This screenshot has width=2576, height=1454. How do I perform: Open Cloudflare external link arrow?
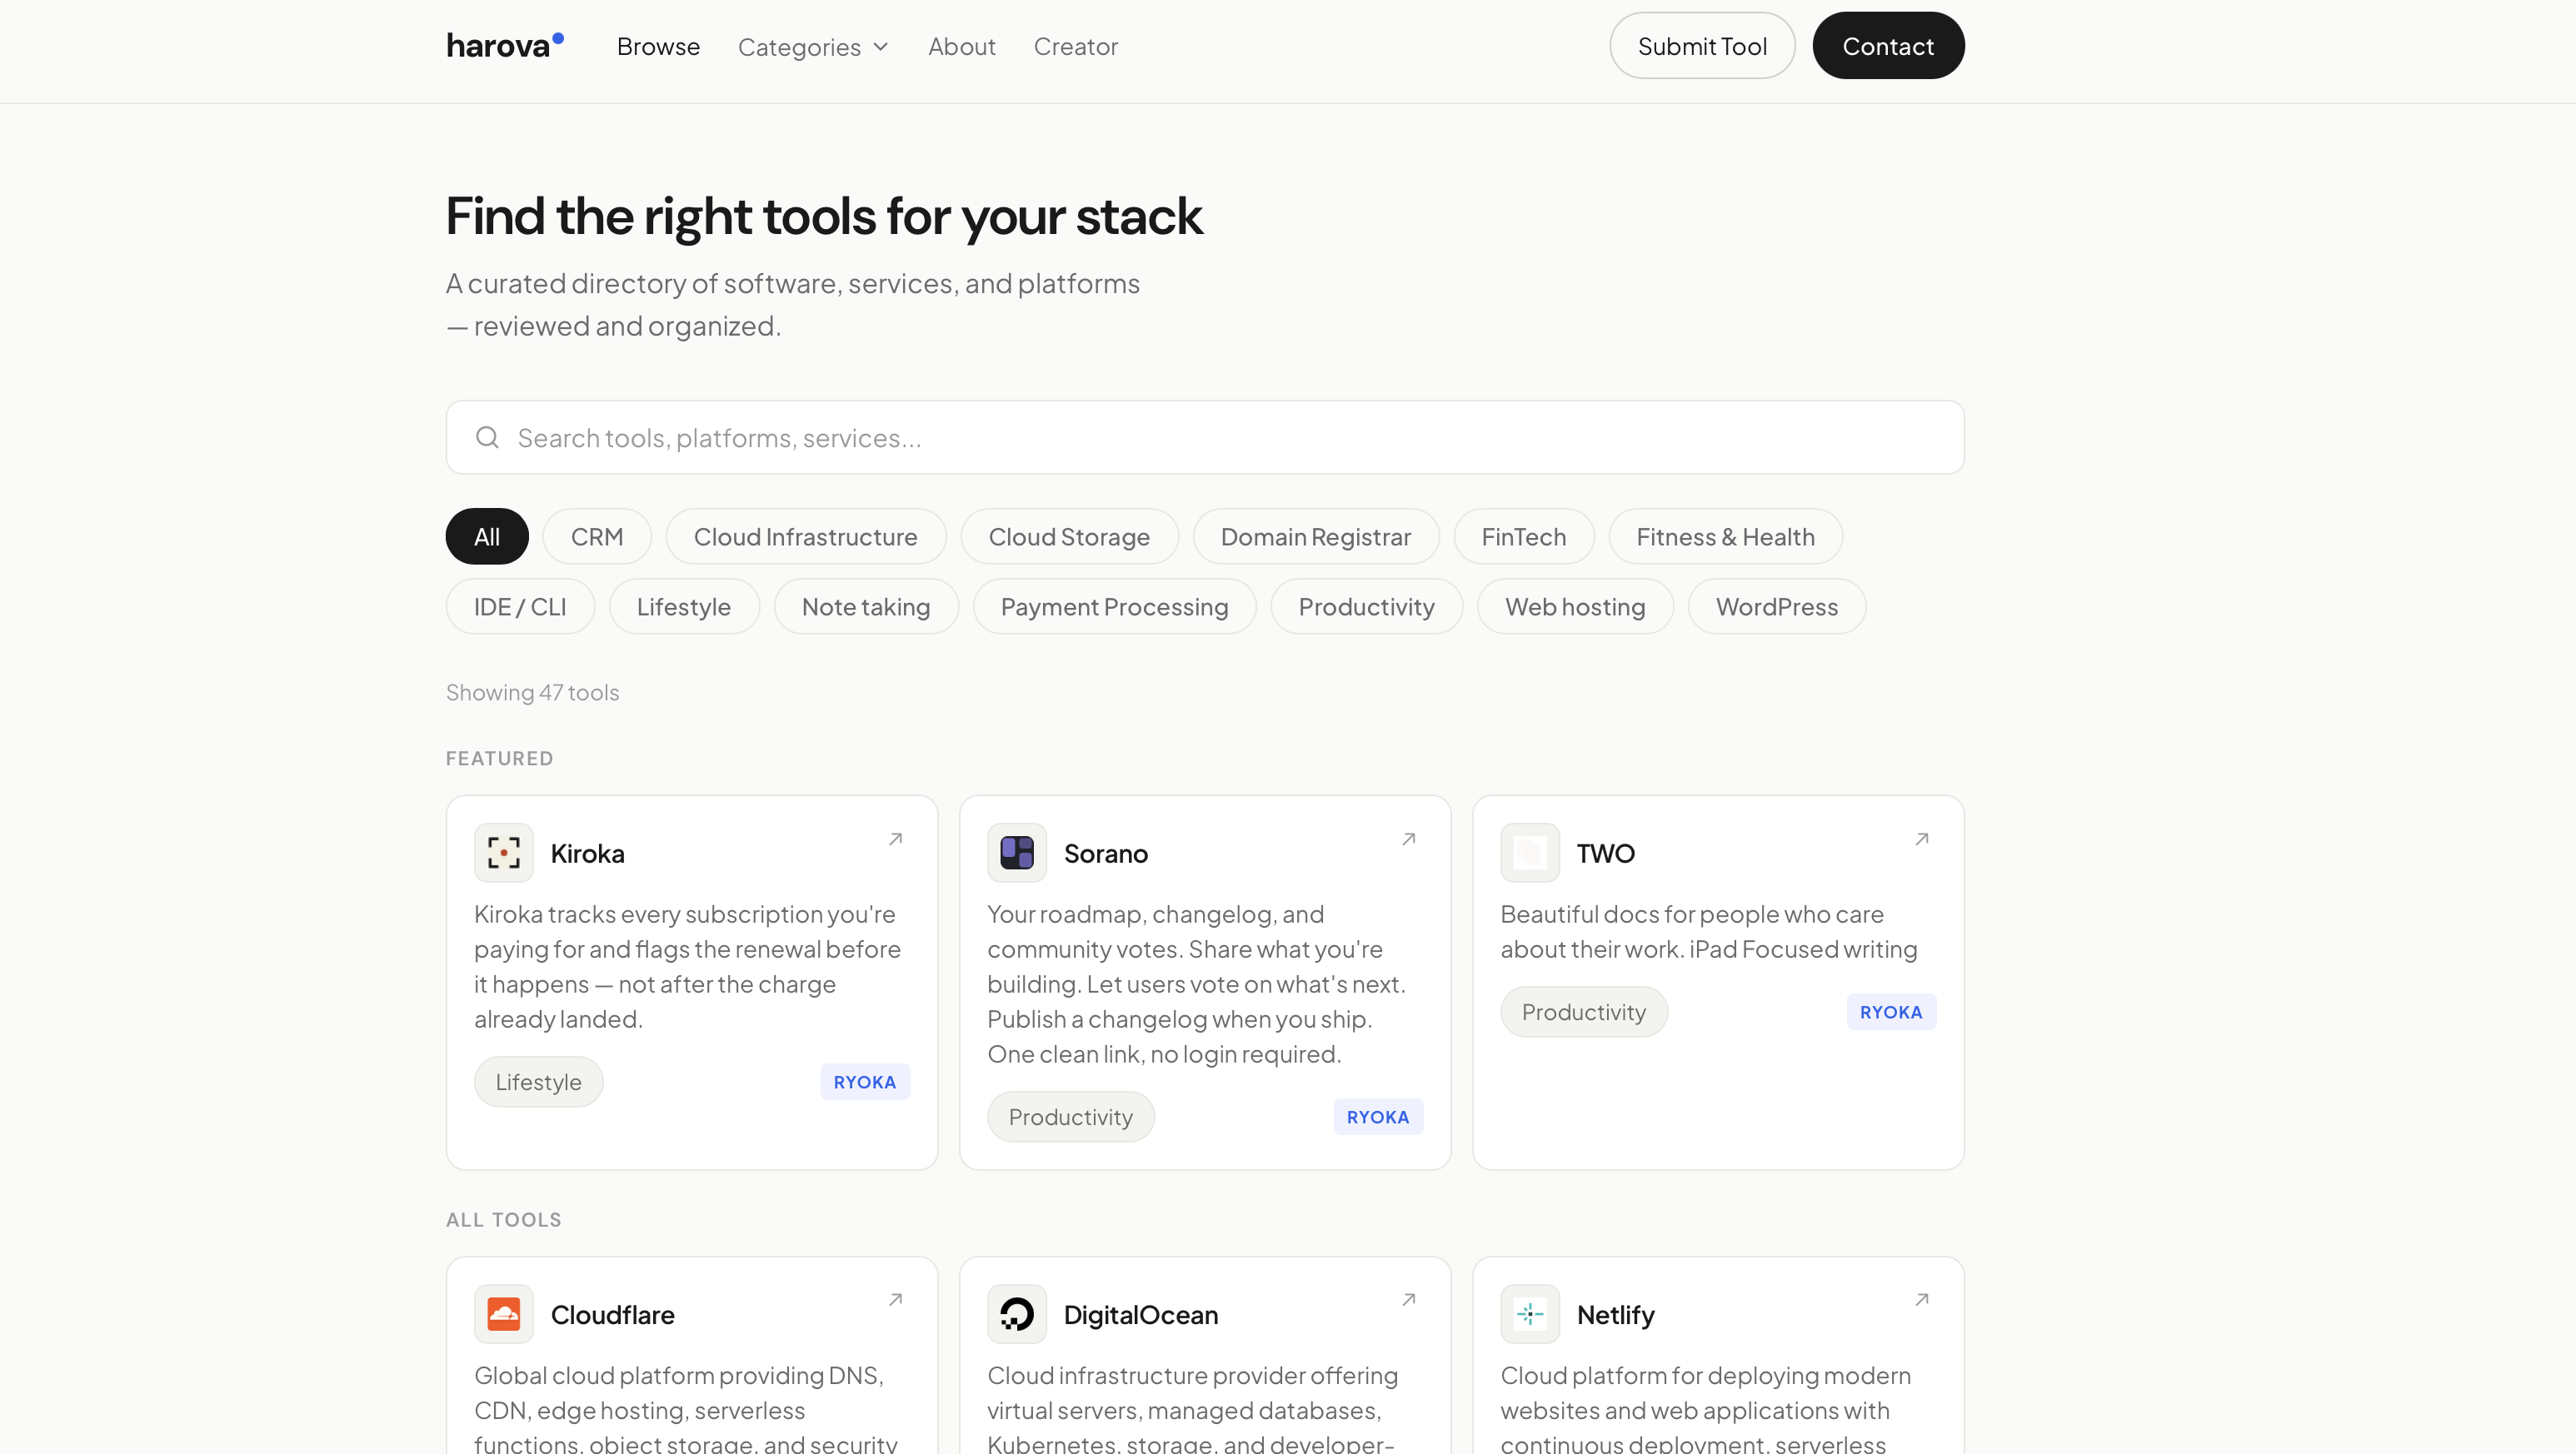coord(896,1300)
